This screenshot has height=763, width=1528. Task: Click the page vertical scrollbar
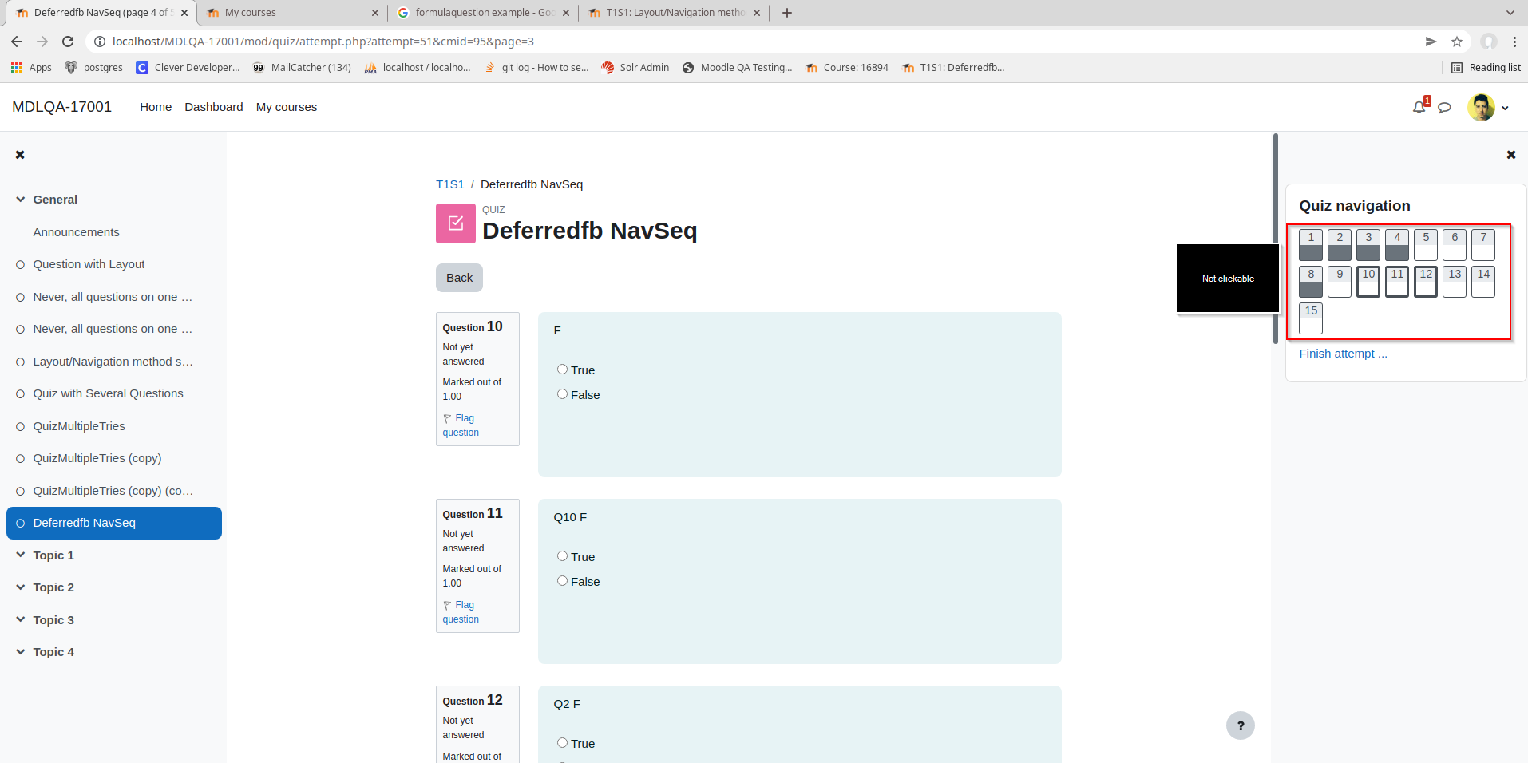tap(1276, 238)
